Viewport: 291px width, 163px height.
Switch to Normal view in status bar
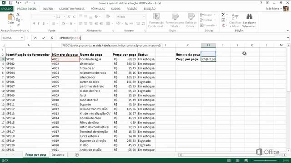229,160
